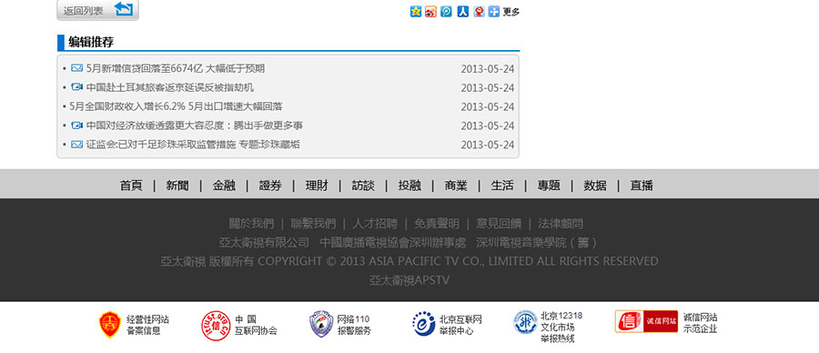Image resolution: width=819 pixels, height=353 pixels.
Task: Click 深圳電視音樂學院 footer text
Action: click(538, 243)
